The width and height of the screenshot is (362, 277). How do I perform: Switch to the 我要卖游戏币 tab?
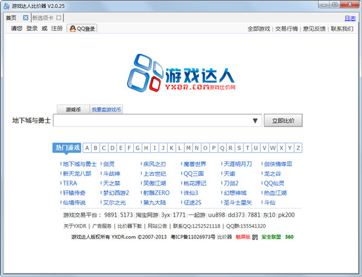106,110
